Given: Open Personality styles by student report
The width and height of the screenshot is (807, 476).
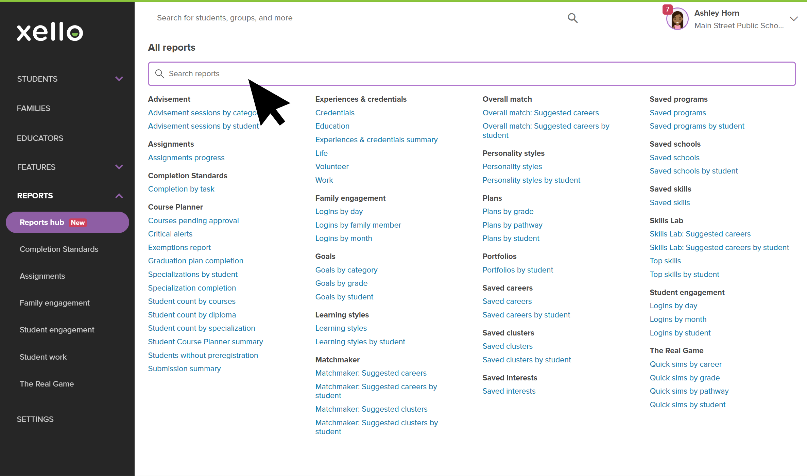Looking at the screenshot, I should (x=531, y=180).
